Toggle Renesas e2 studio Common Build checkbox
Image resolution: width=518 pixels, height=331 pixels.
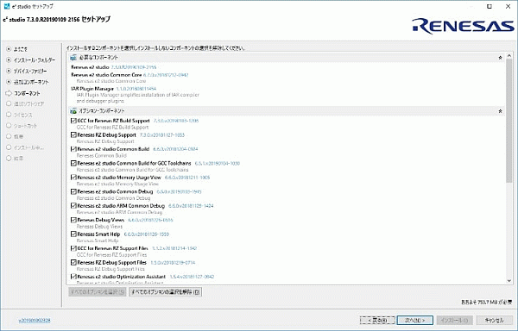73,149
